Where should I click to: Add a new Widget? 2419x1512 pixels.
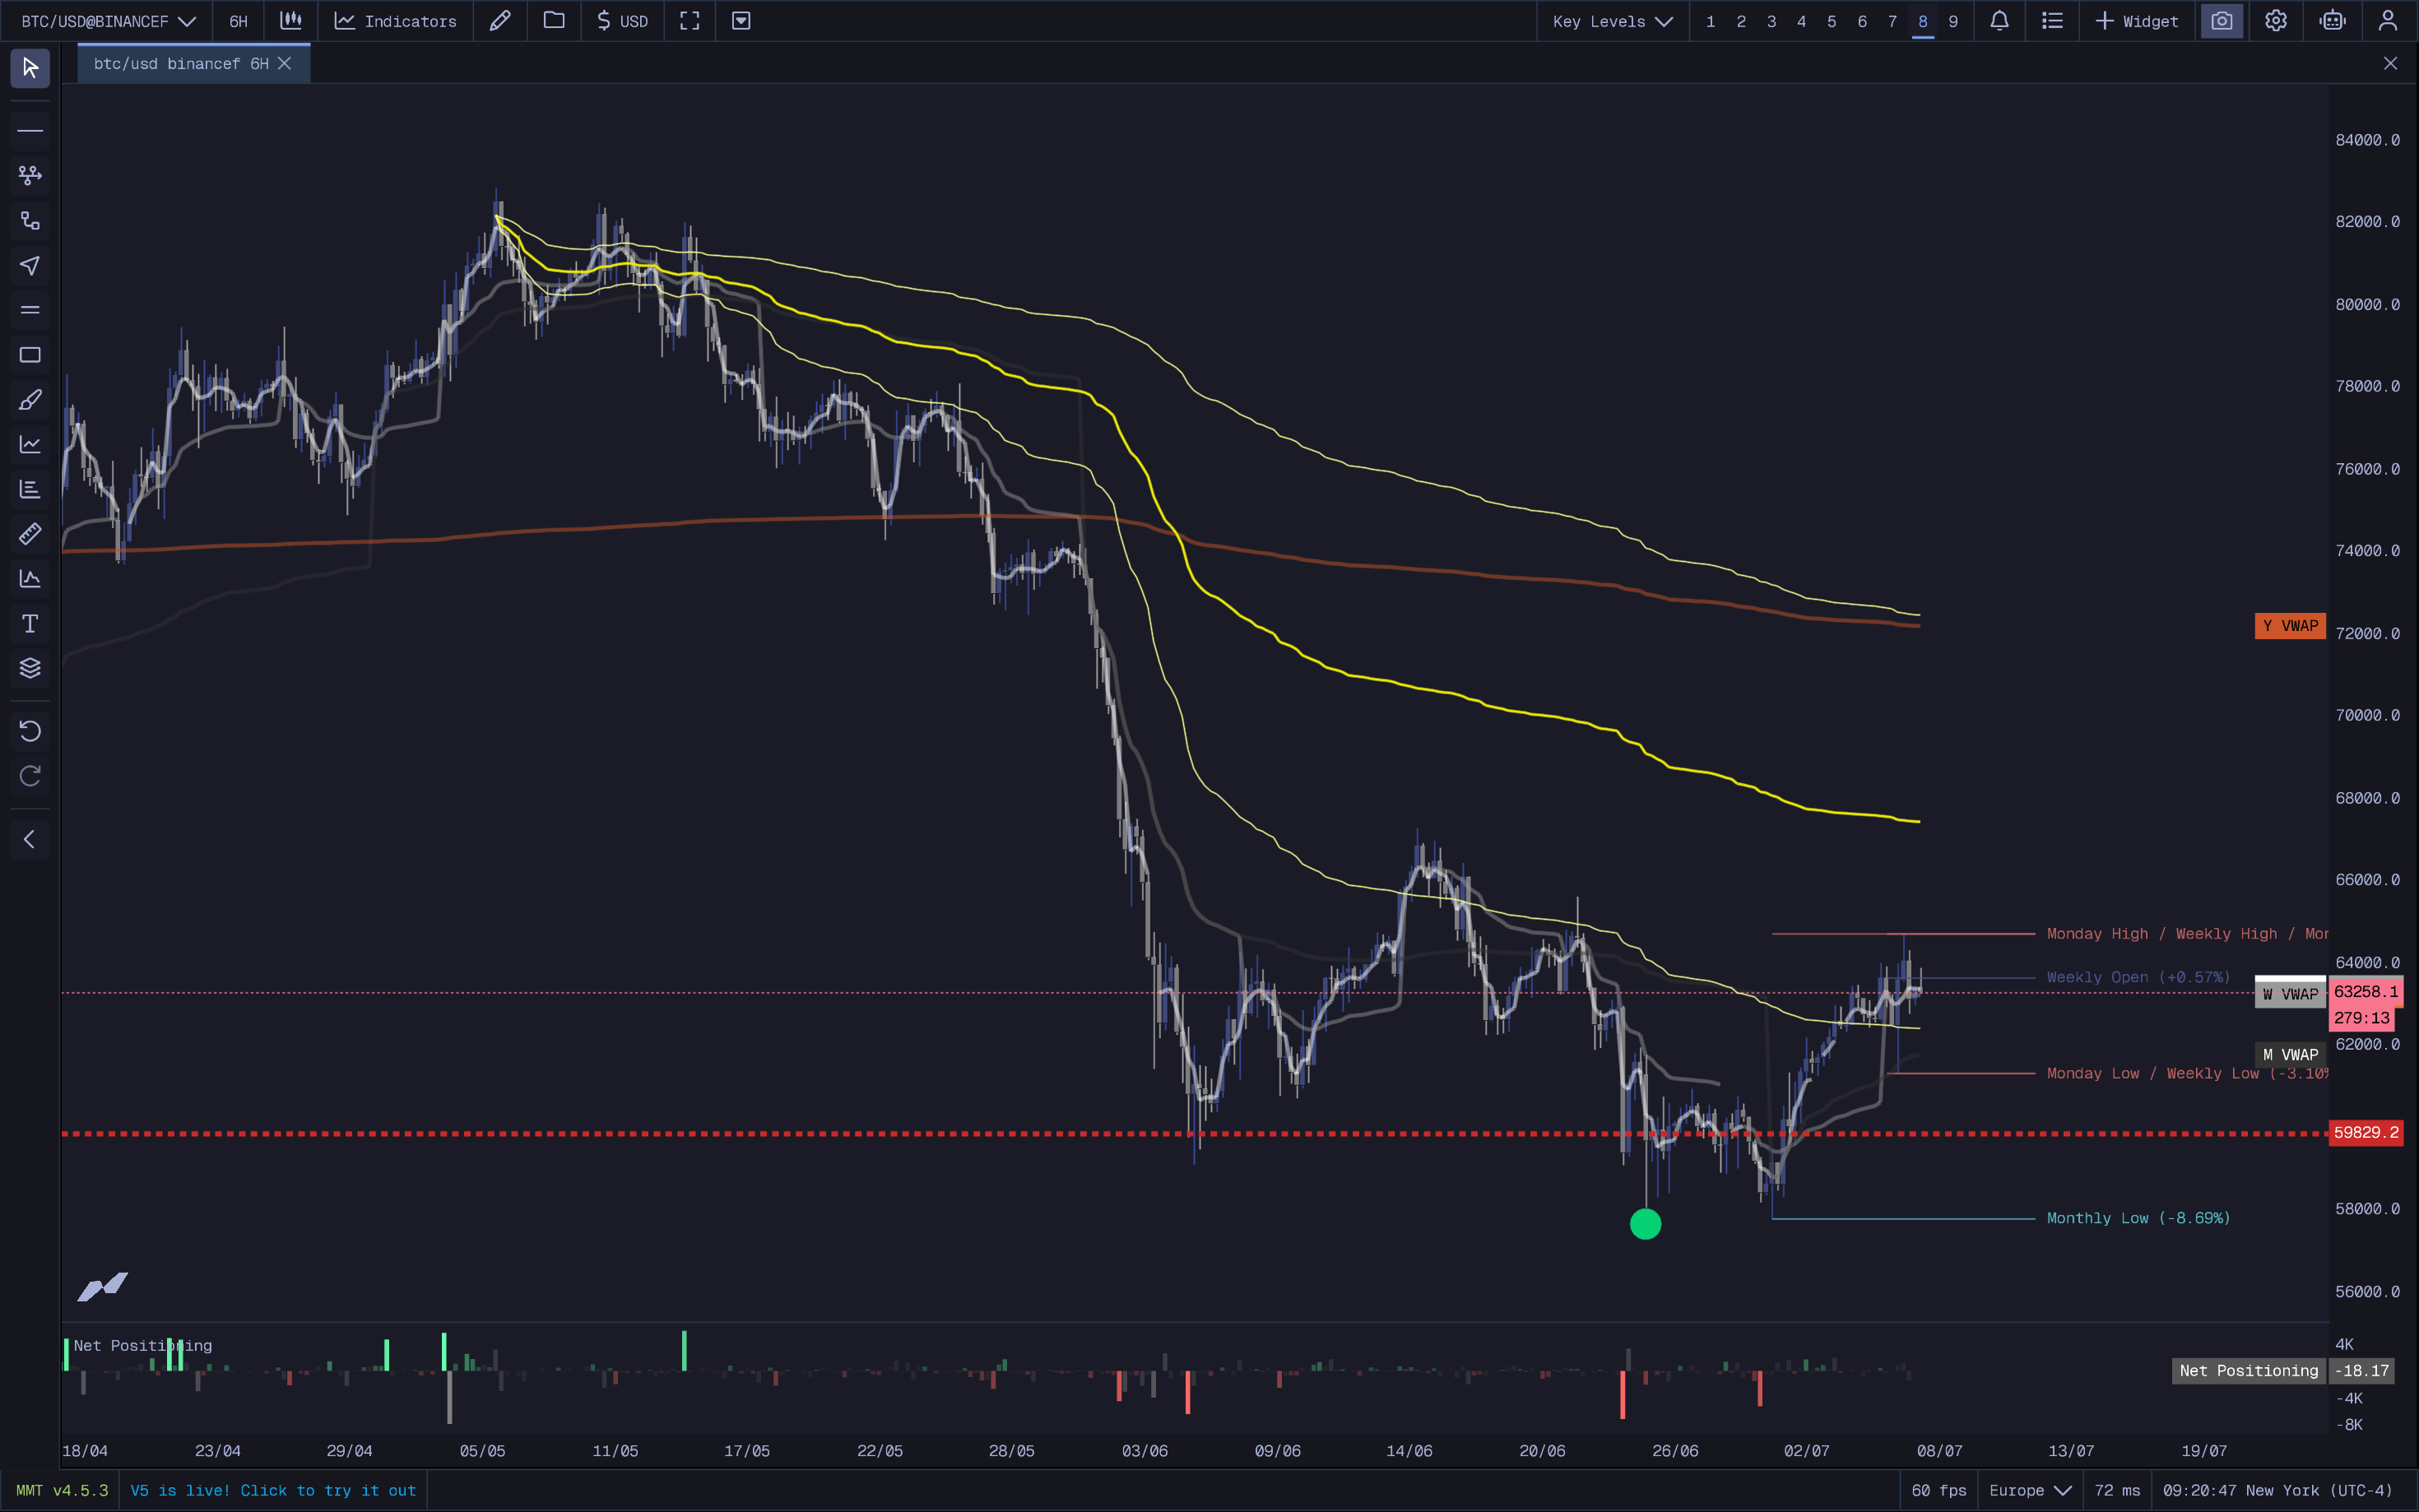point(2137,21)
